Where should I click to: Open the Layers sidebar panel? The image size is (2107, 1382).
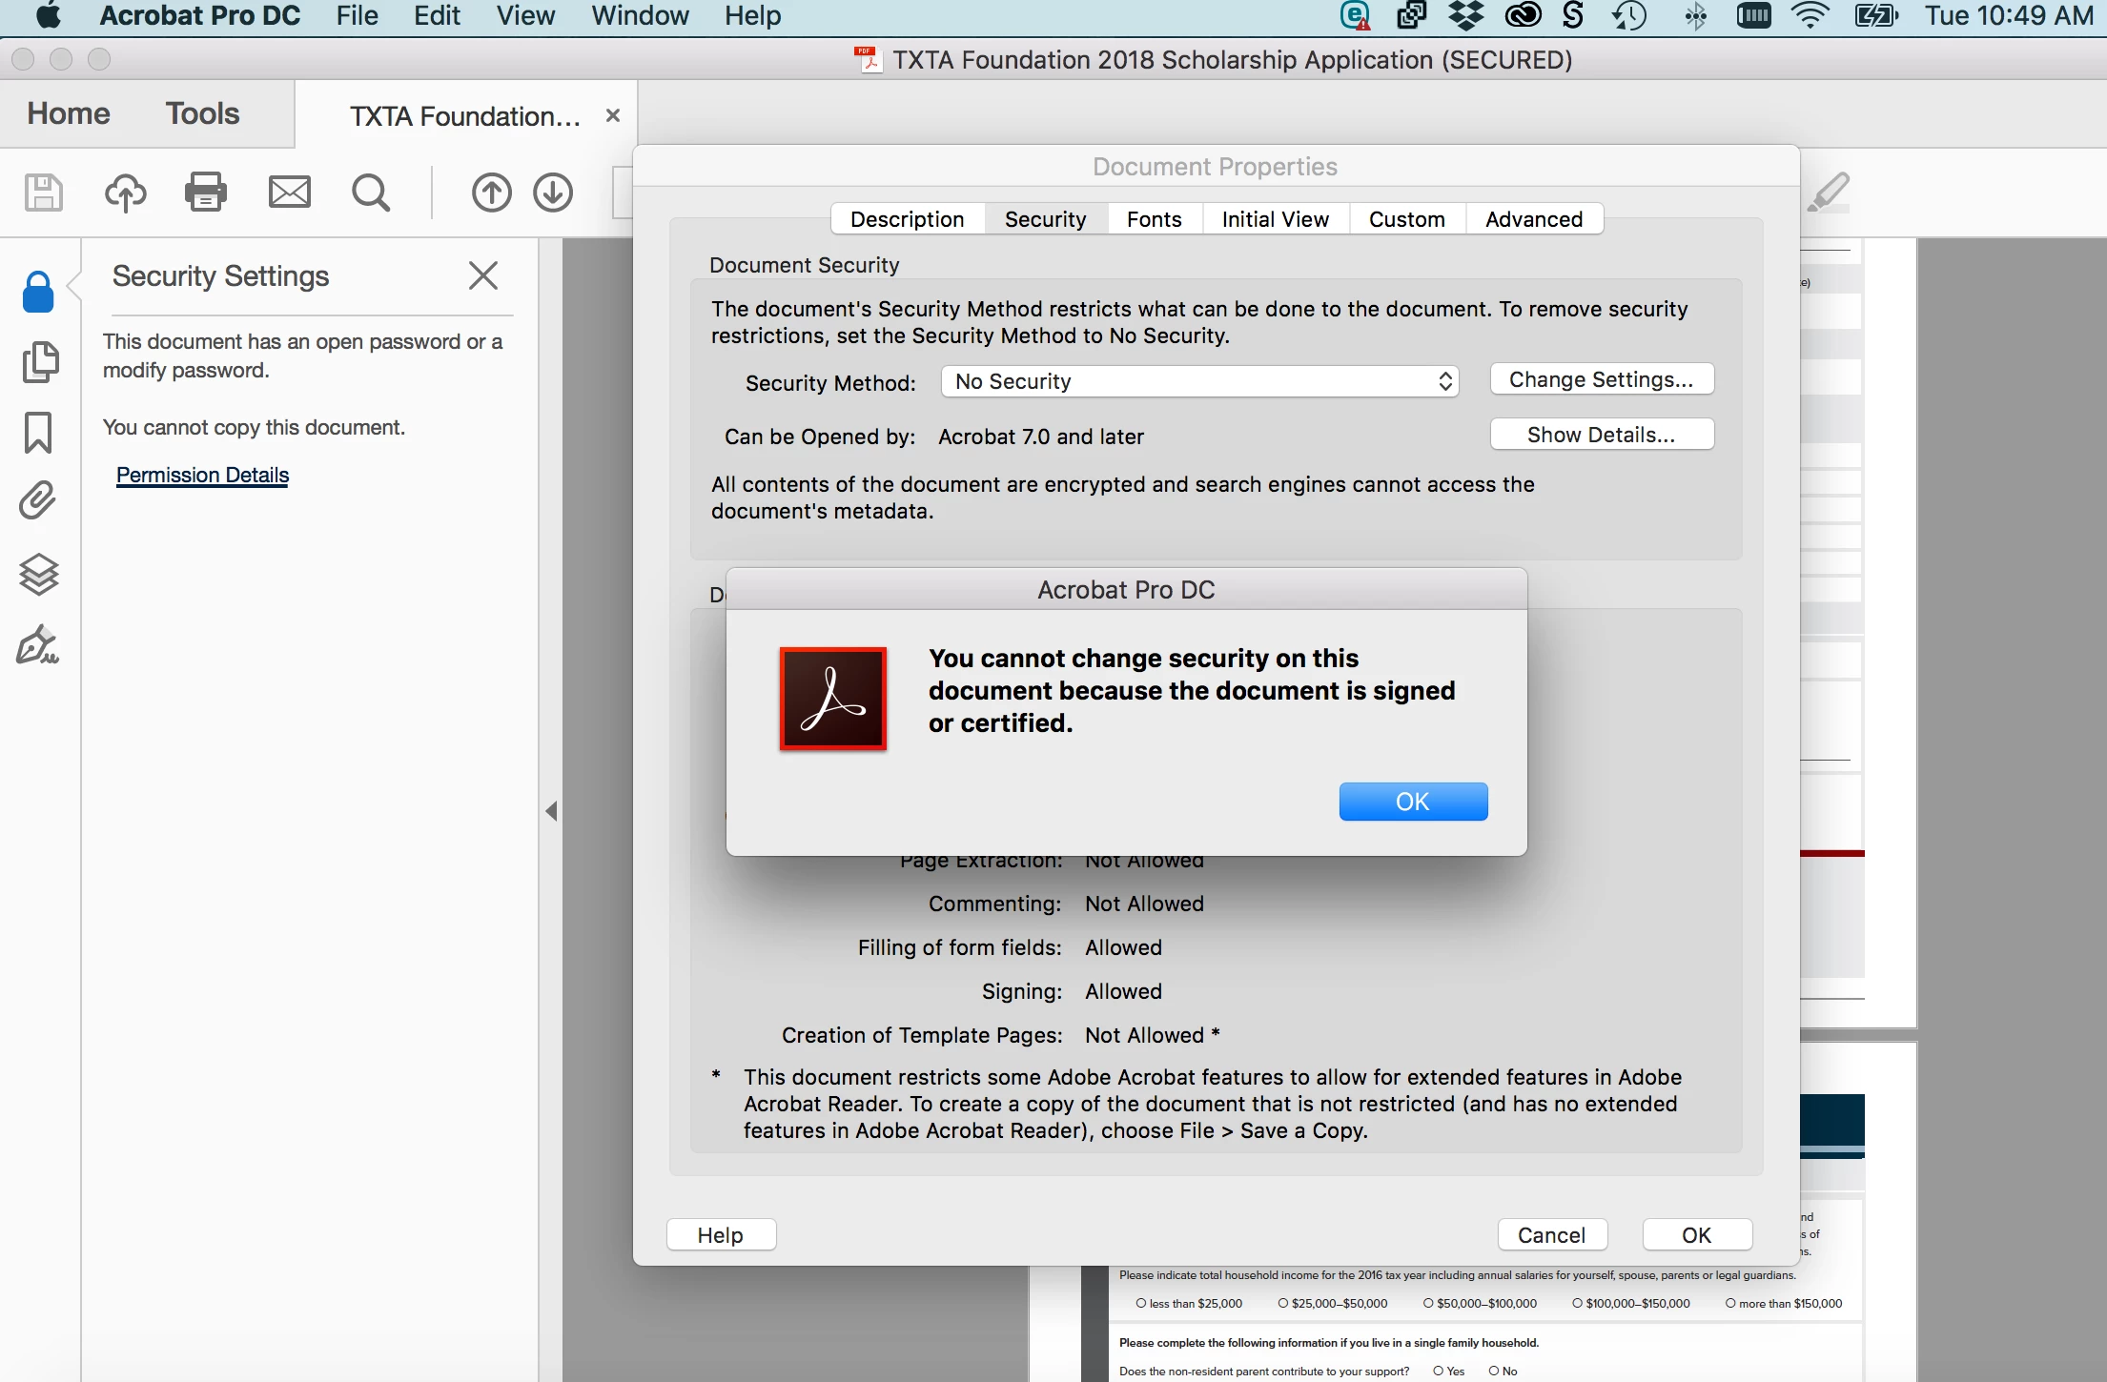[x=38, y=574]
